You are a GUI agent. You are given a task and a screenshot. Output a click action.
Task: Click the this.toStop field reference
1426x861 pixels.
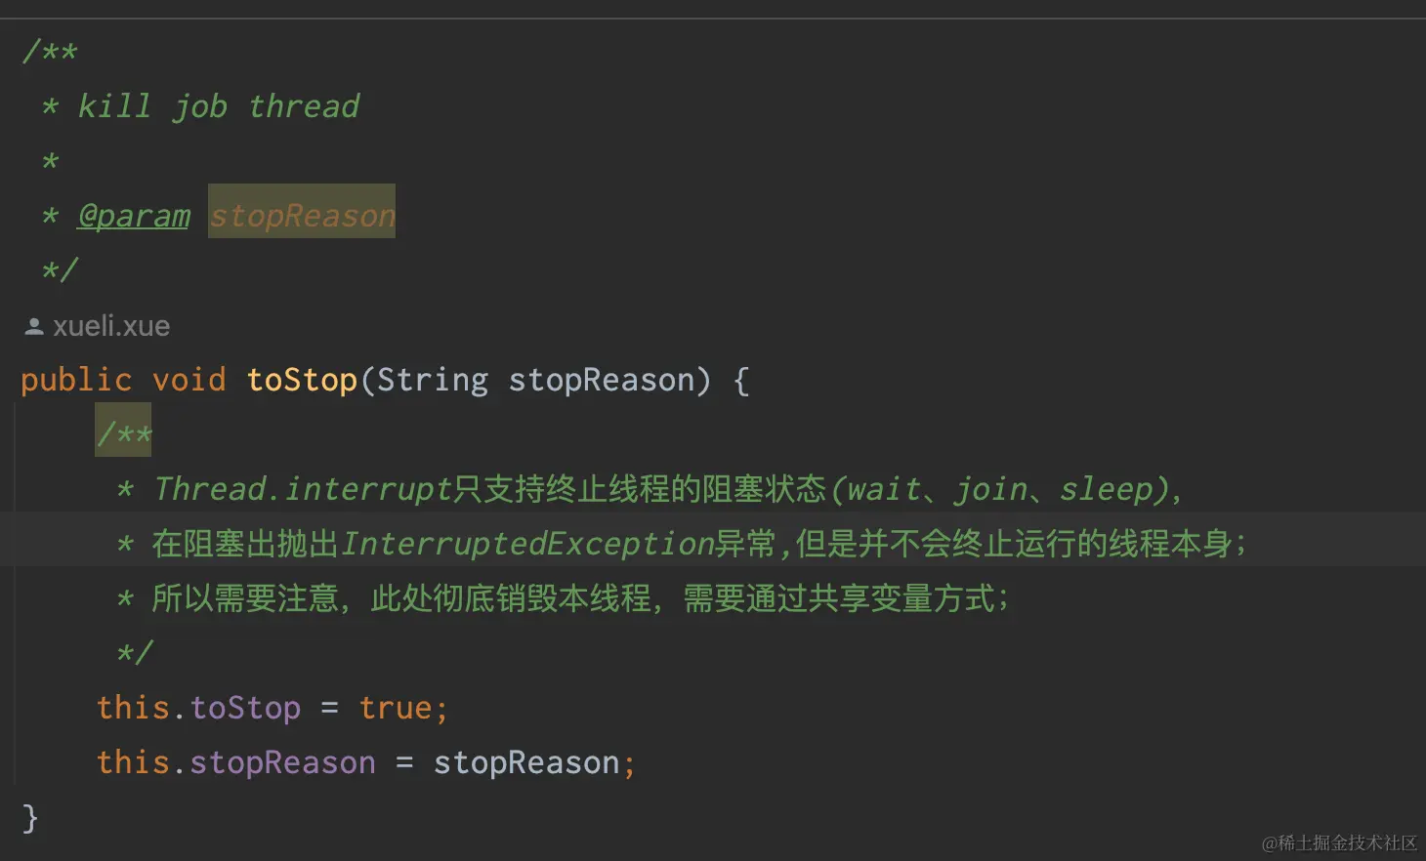(x=198, y=708)
